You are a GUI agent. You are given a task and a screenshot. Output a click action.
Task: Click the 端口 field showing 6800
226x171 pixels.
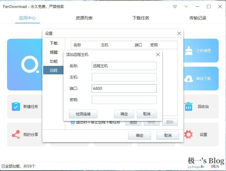coord(124,88)
